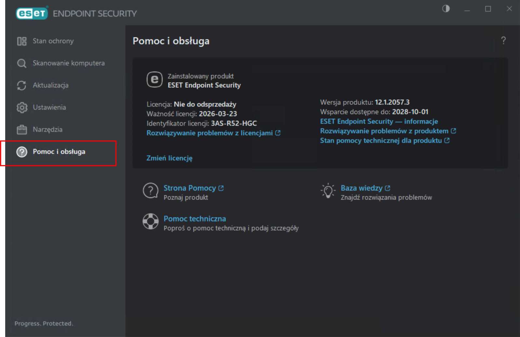The height and width of the screenshot is (337, 520).
Task: Select Ustawienia in the sidebar
Action: (x=49, y=108)
